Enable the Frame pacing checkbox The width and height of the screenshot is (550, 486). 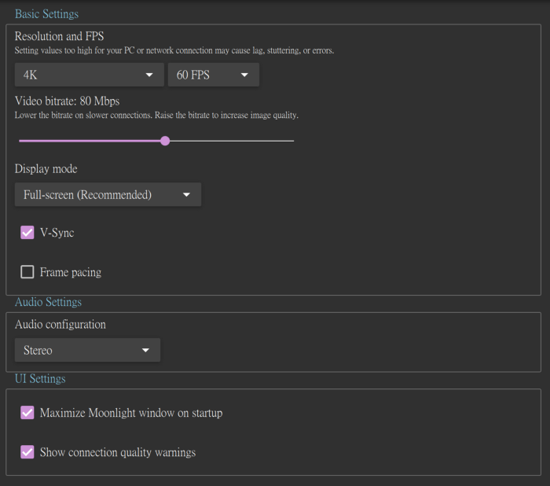[27, 272]
